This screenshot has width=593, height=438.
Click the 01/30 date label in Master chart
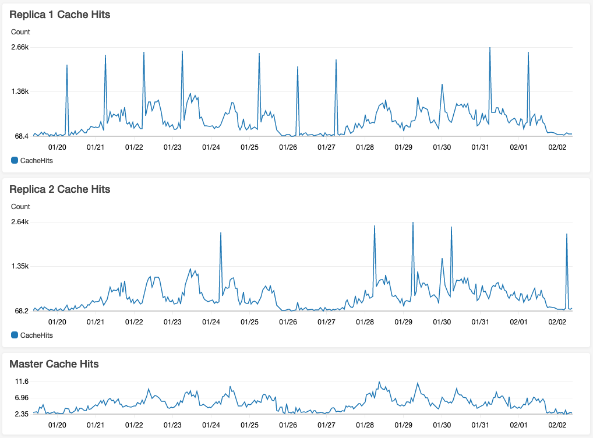click(x=442, y=425)
